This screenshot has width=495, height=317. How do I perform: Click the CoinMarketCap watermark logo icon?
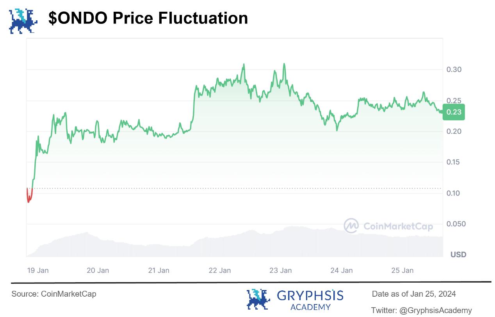tap(351, 226)
